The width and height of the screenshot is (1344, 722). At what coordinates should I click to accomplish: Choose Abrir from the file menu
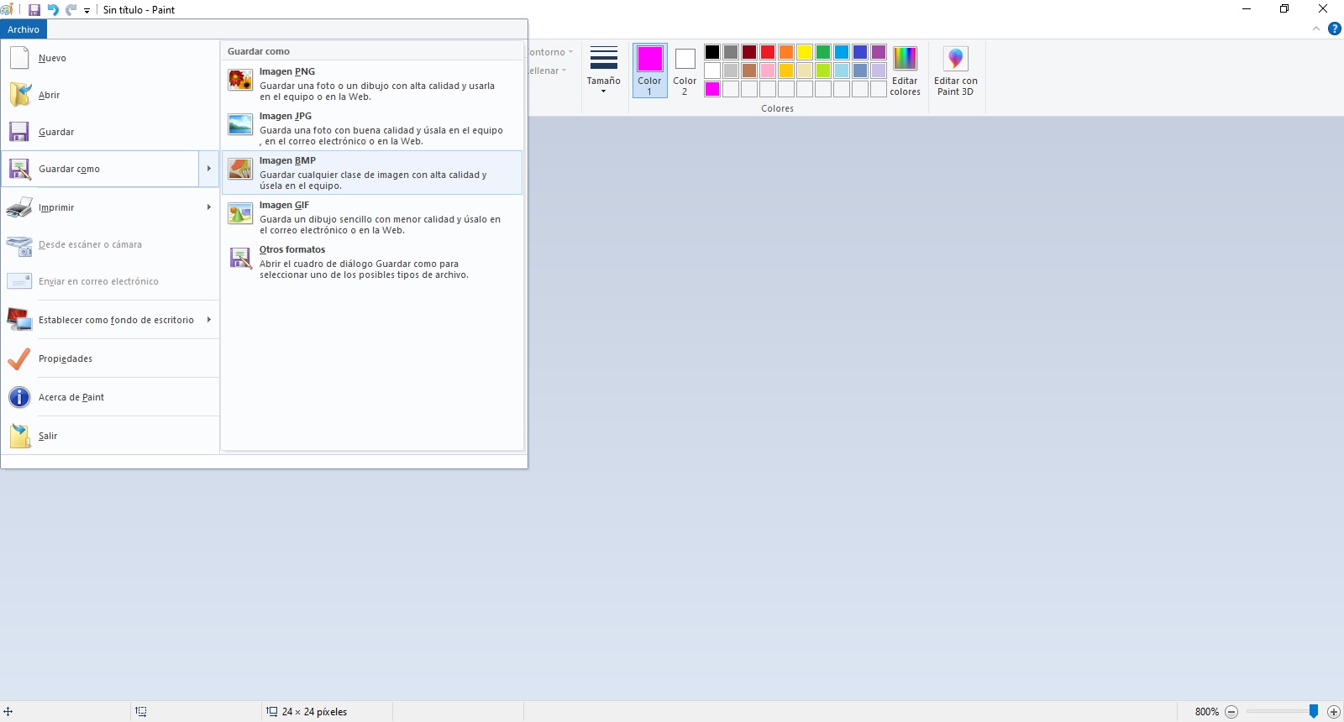(x=110, y=95)
